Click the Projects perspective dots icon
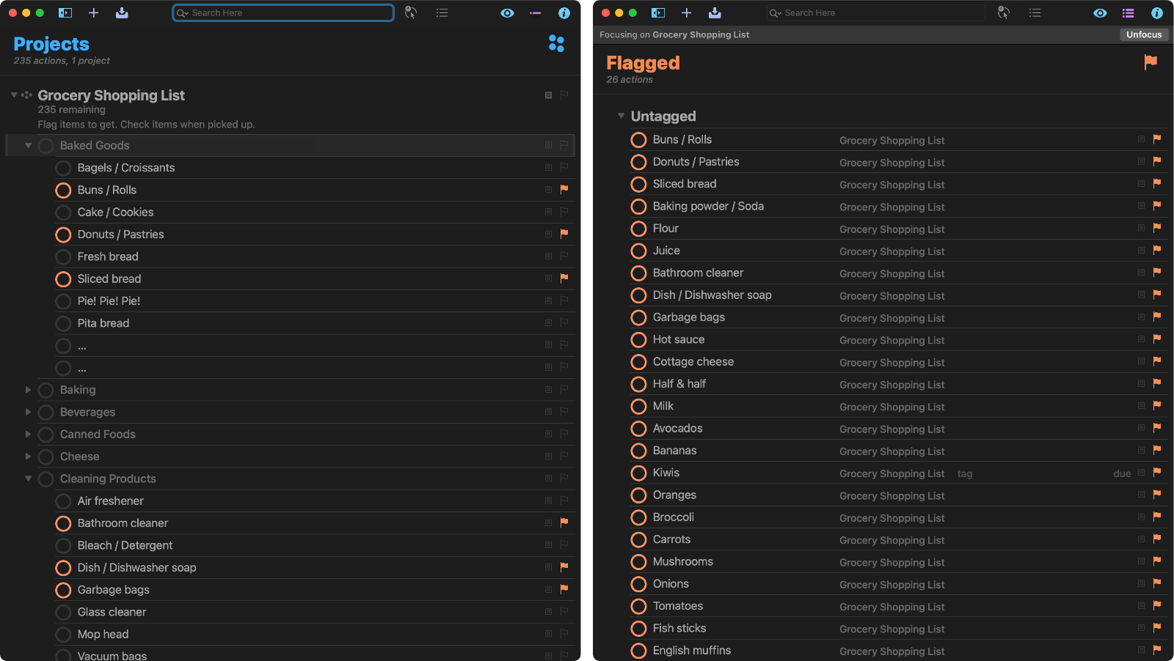1174x661 pixels. pyautogui.click(x=556, y=44)
